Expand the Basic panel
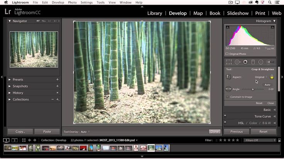Viewport: 284px width, 159px height. point(267,110)
